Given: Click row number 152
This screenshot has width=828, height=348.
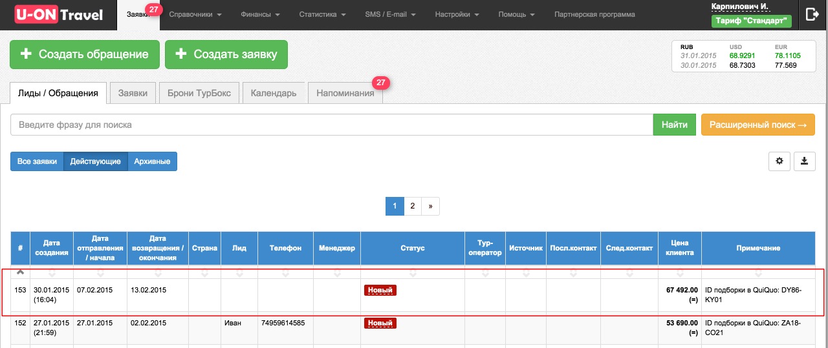Looking at the screenshot, I should (x=20, y=323).
